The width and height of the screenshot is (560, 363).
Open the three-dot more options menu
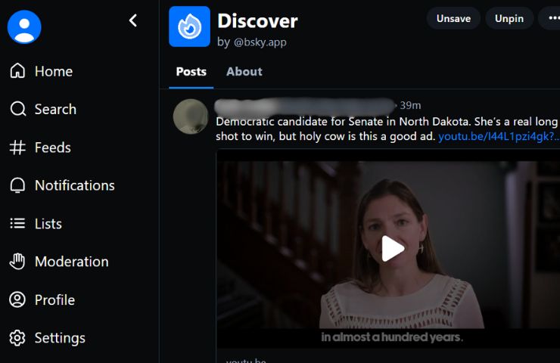point(550,18)
